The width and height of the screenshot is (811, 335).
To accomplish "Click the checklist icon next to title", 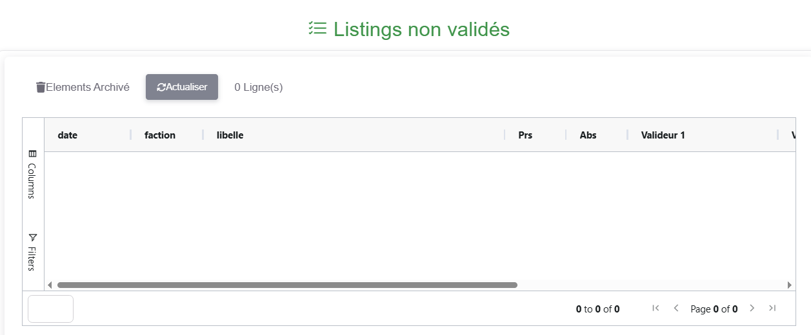I will (317, 29).
